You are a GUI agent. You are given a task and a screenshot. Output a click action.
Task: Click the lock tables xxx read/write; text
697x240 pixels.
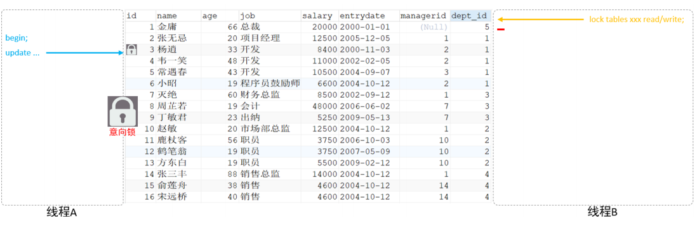(x=637, y=20)
